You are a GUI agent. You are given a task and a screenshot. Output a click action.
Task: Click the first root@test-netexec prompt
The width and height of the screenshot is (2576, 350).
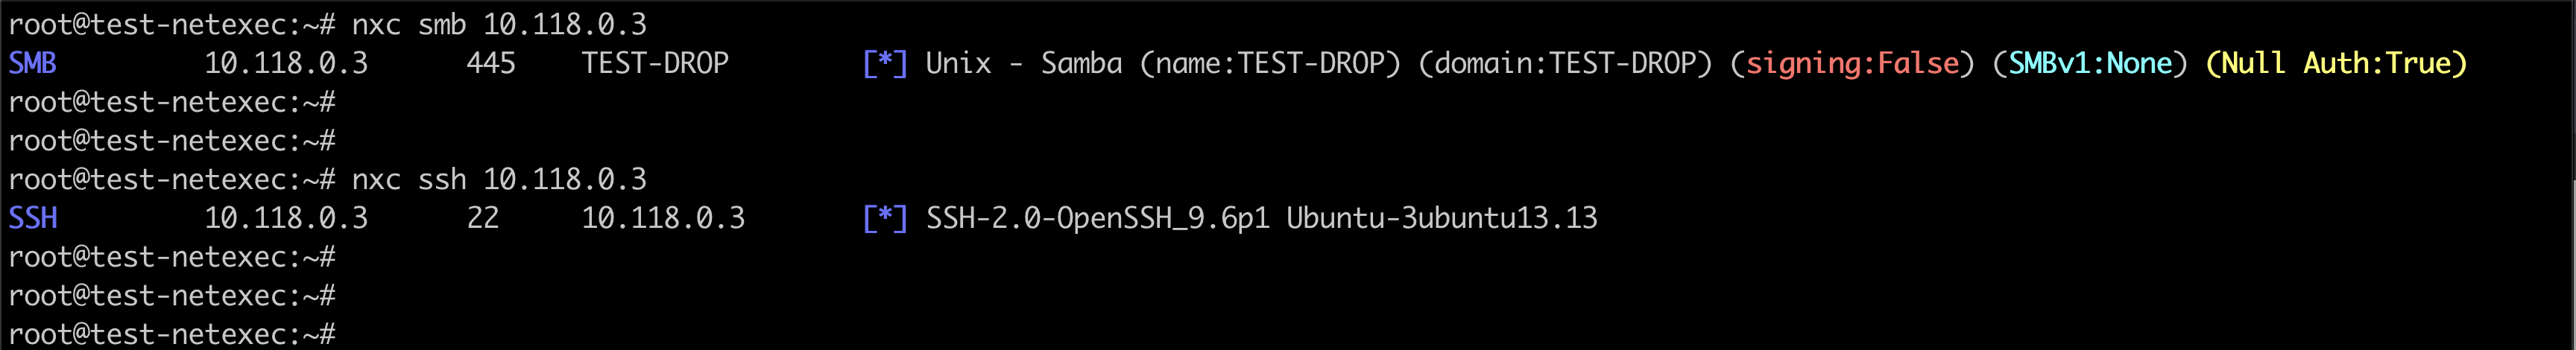(172, 24)
